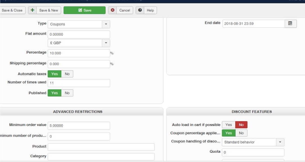The width and height of the screenshot is (305, 162).
Task: Click the green Save button
Action: pyautogui.click(x=82, y=10)
